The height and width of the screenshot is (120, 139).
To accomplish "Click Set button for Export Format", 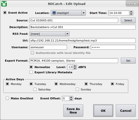I will click(128, 61).
